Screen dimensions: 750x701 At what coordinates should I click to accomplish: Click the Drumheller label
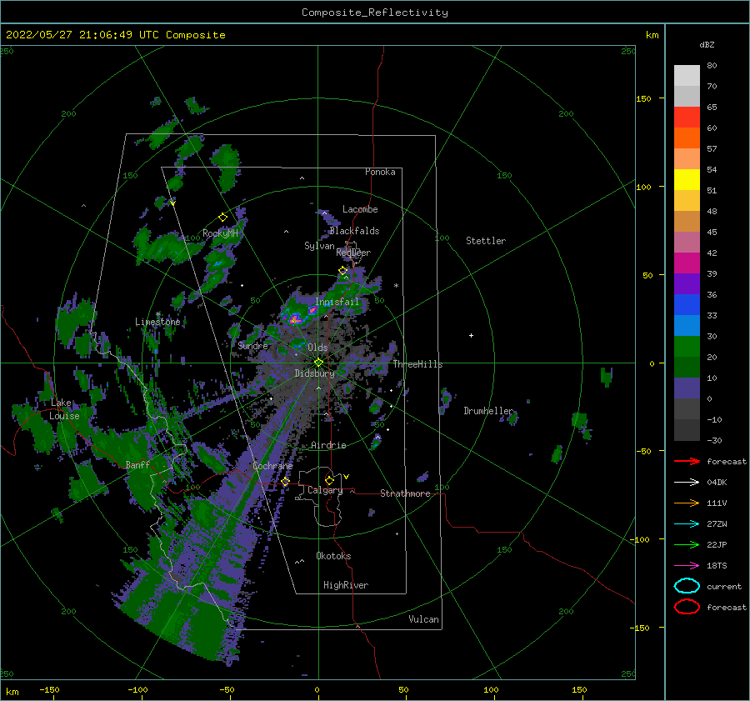(x=488, y=411)
